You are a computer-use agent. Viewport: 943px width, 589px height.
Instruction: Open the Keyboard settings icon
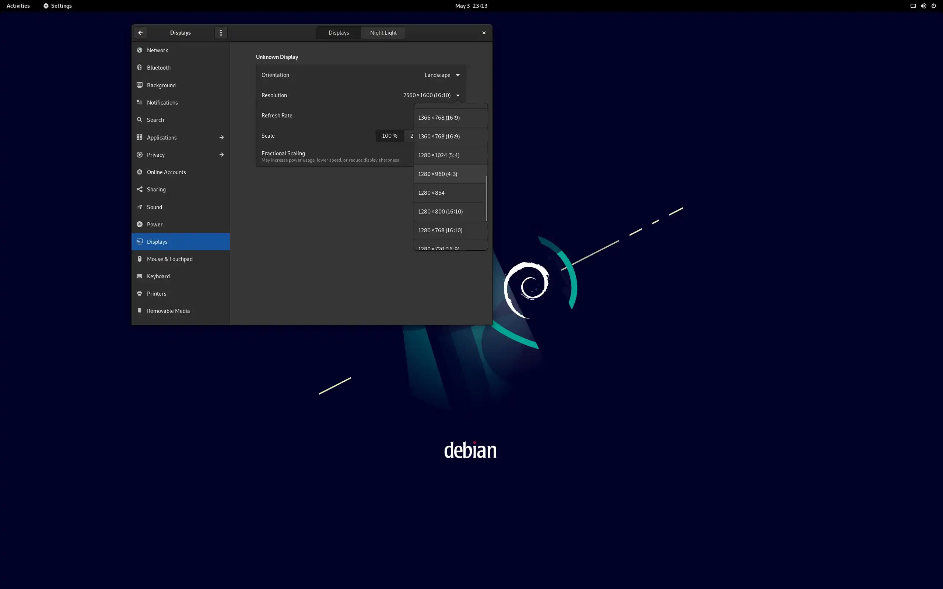[x=140, y=276]
